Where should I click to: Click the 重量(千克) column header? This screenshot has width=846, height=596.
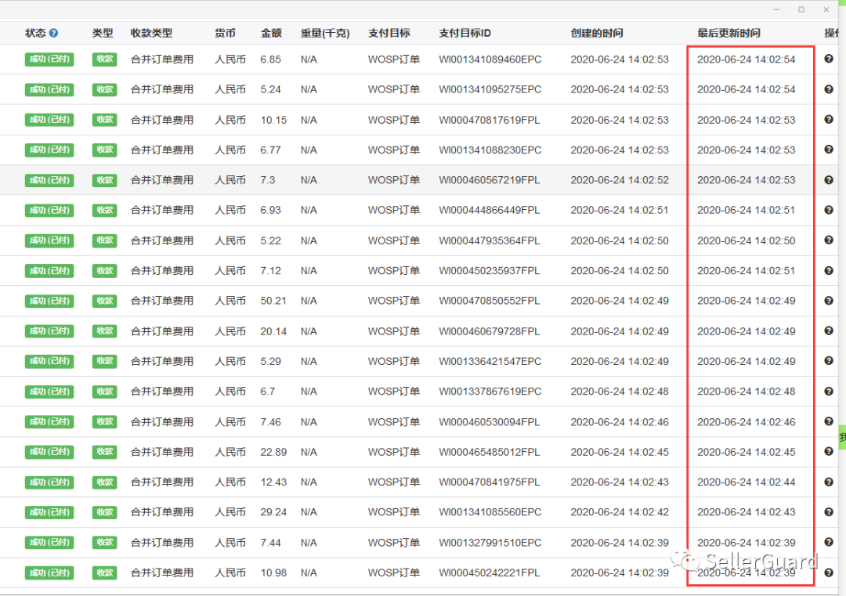pos(325,33)
